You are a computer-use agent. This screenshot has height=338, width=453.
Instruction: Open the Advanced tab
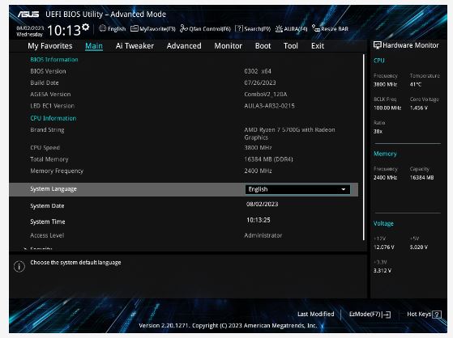tap(184, 46)
